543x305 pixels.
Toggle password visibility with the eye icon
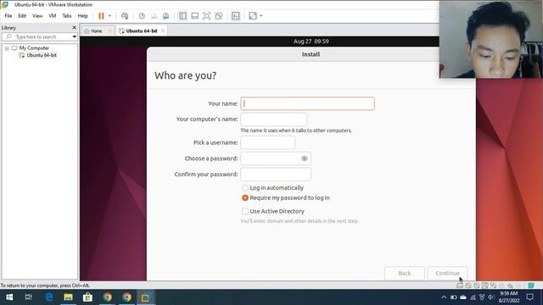click(304, 158)
